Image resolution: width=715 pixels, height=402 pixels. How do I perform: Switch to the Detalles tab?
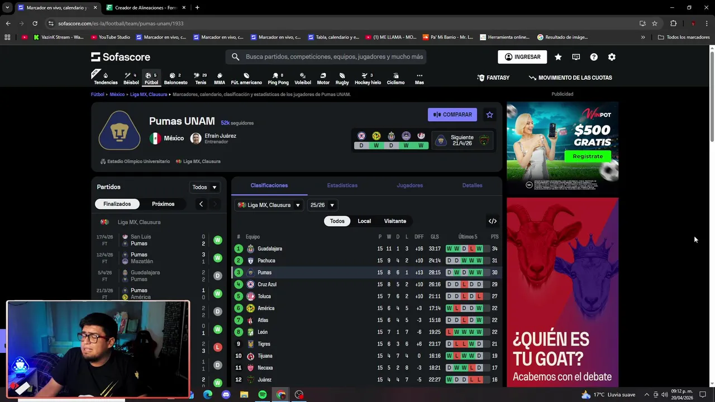click(x=472, y=185)
